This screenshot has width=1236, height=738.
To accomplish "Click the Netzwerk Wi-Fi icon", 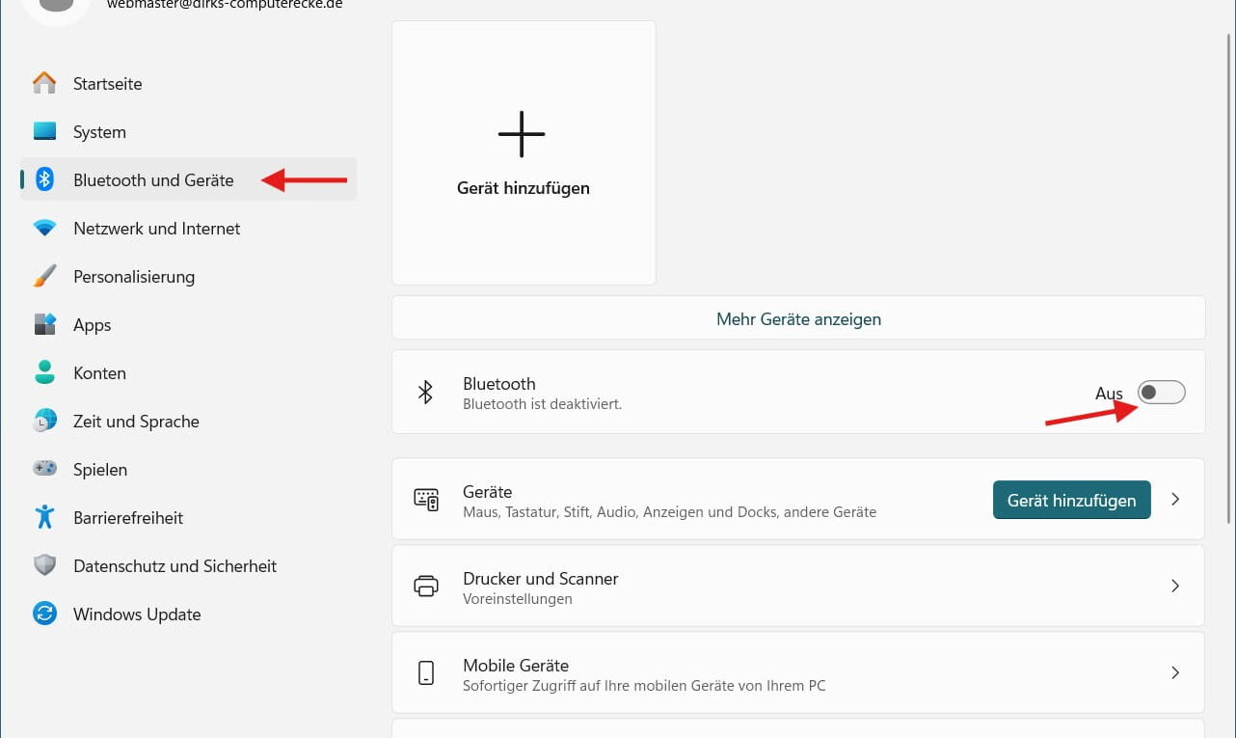I will [44, 229].
